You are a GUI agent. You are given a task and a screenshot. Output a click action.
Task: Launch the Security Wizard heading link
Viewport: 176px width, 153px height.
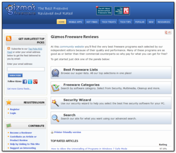(x=77, y=100)
